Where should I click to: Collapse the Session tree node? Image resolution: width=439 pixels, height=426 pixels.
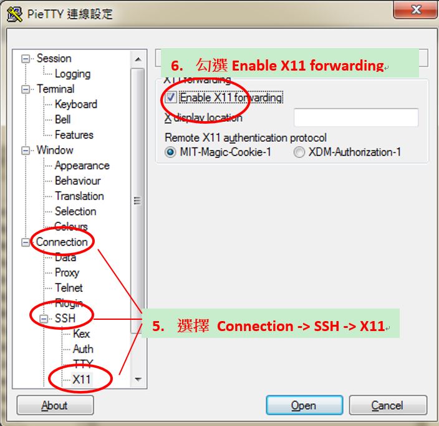(26, 59)
